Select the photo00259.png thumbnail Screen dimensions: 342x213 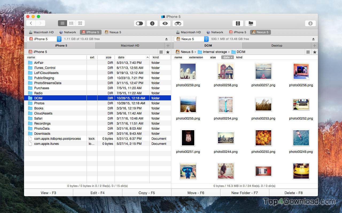point(188,71)
